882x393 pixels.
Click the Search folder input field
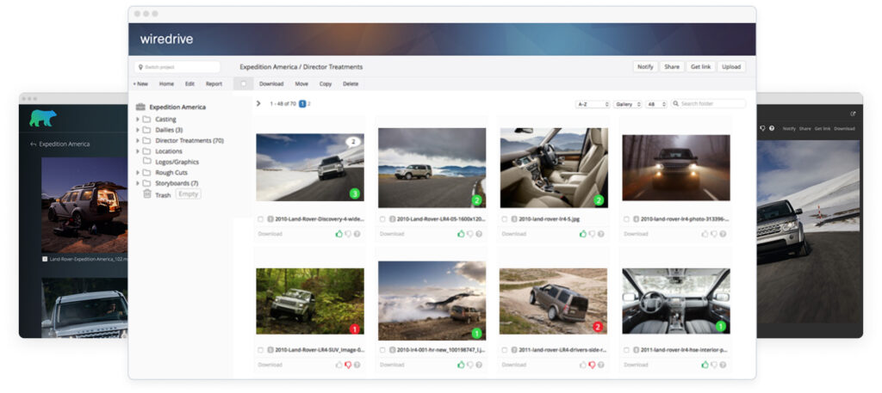point(708,104)
